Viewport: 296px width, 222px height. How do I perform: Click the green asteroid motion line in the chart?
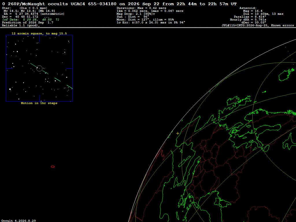click(x=51, y=76)
